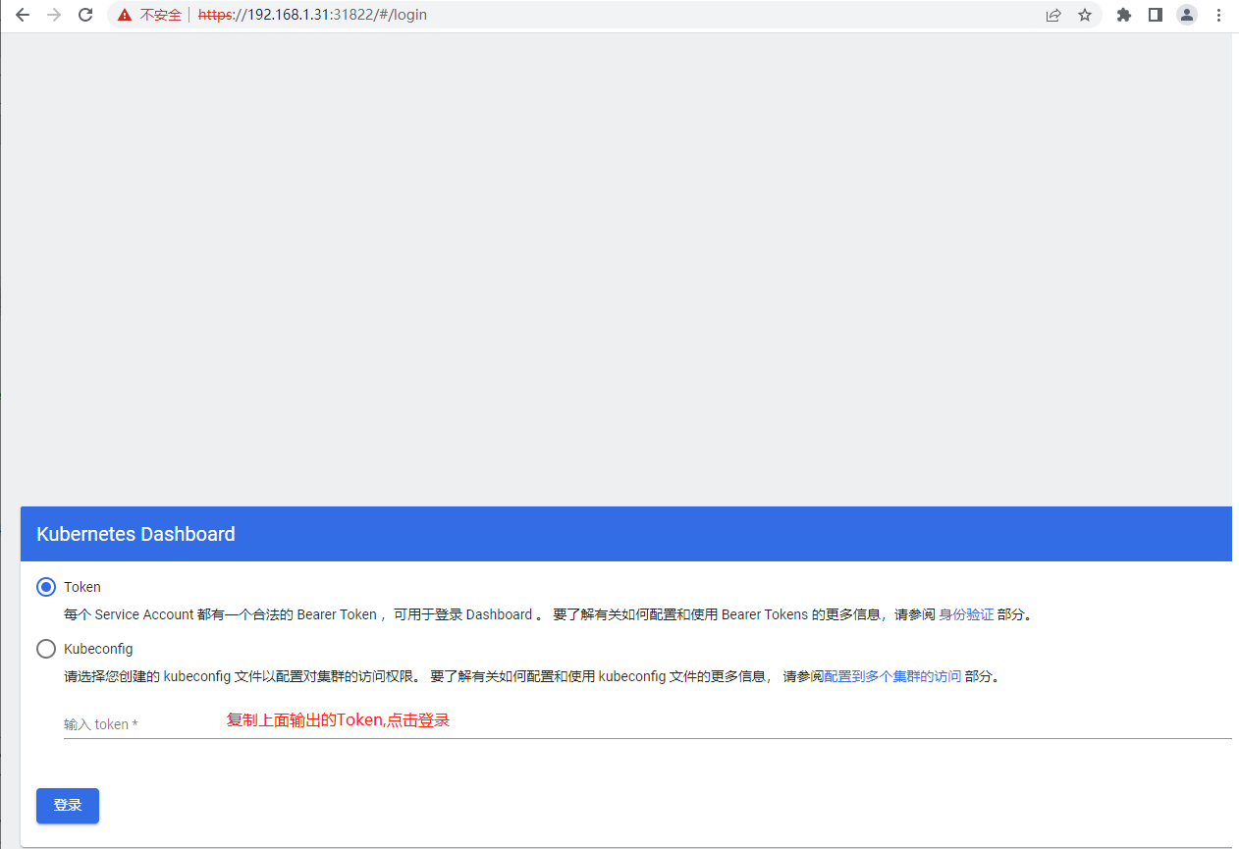Select the Kubeconfig login option

click(46, 649)
